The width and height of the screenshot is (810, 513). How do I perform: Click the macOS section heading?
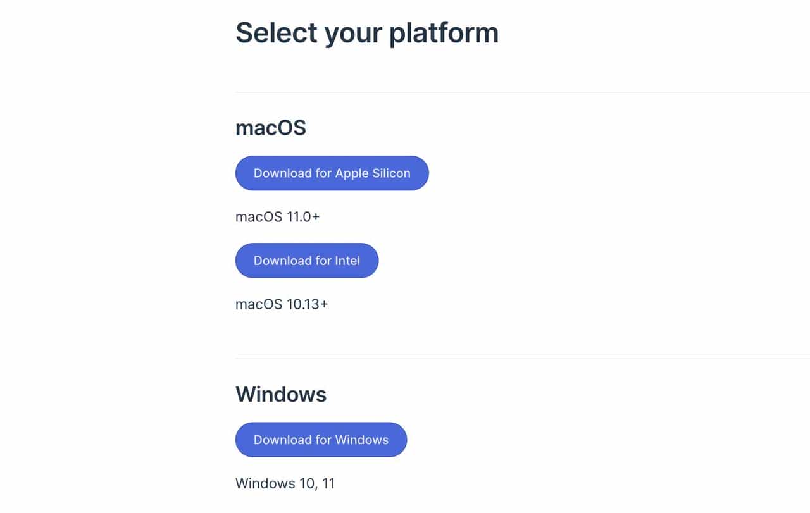coord(271,128)
